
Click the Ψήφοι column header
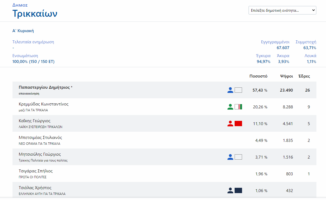tap(286, 76)
